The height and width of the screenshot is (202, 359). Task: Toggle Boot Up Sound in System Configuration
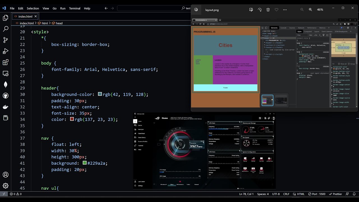coord(270,159)
